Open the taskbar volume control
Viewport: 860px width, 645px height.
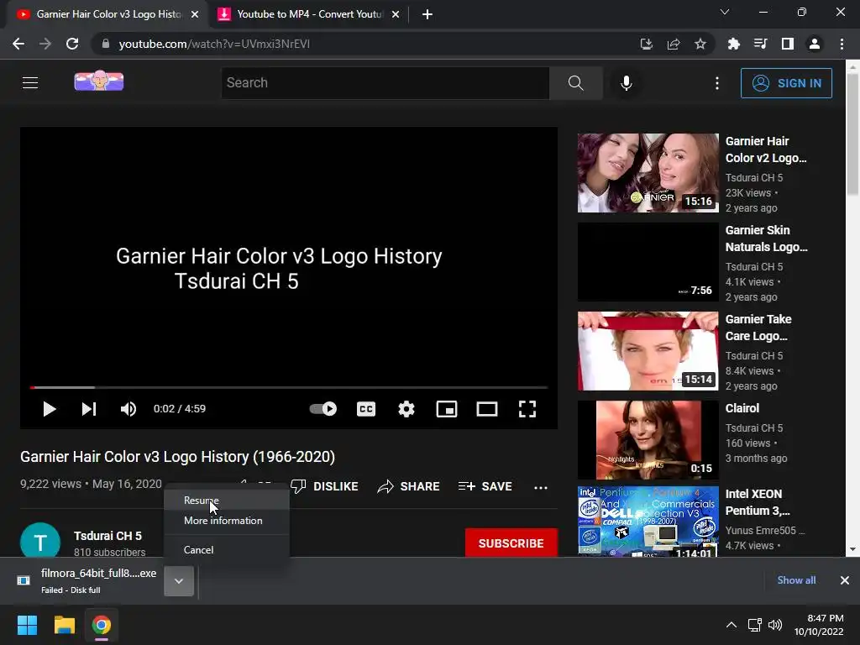pos(775,625)
